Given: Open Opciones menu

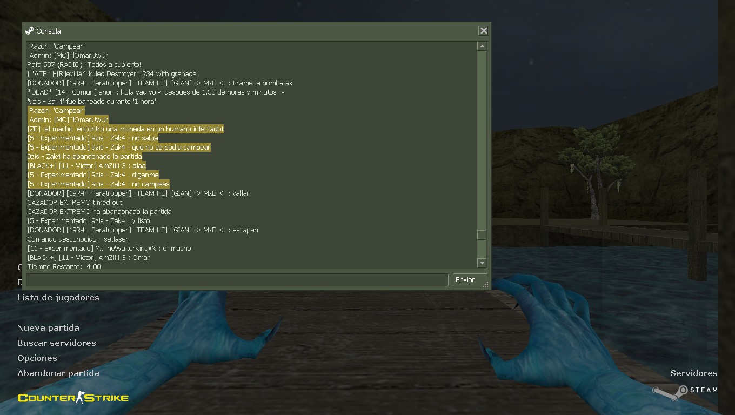Looking at the screenshot, I should pos(37,358).
